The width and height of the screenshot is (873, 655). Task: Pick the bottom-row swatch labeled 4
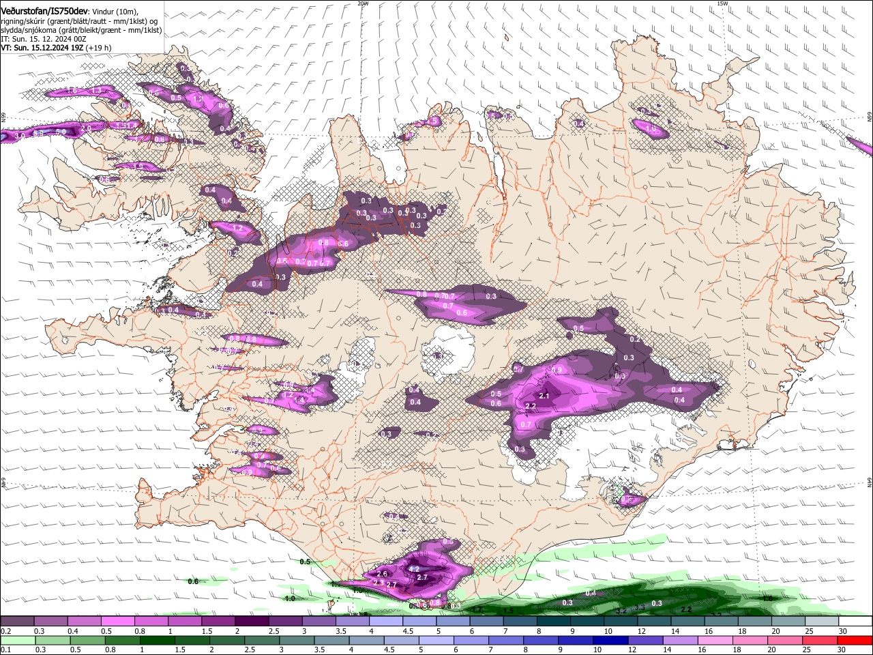click(367, 640)
